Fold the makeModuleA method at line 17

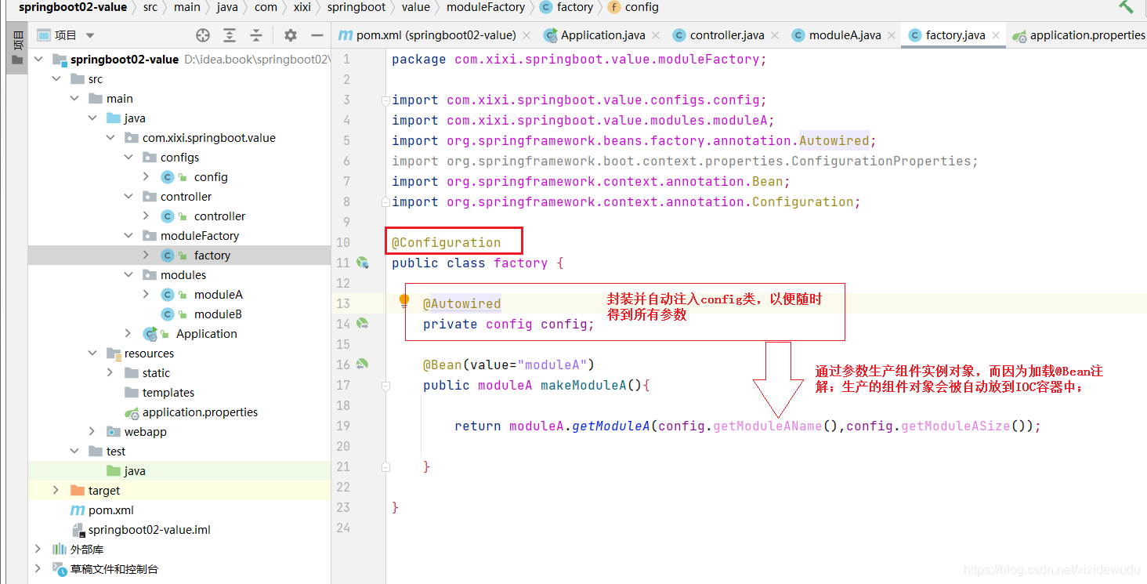coord(385,386)
